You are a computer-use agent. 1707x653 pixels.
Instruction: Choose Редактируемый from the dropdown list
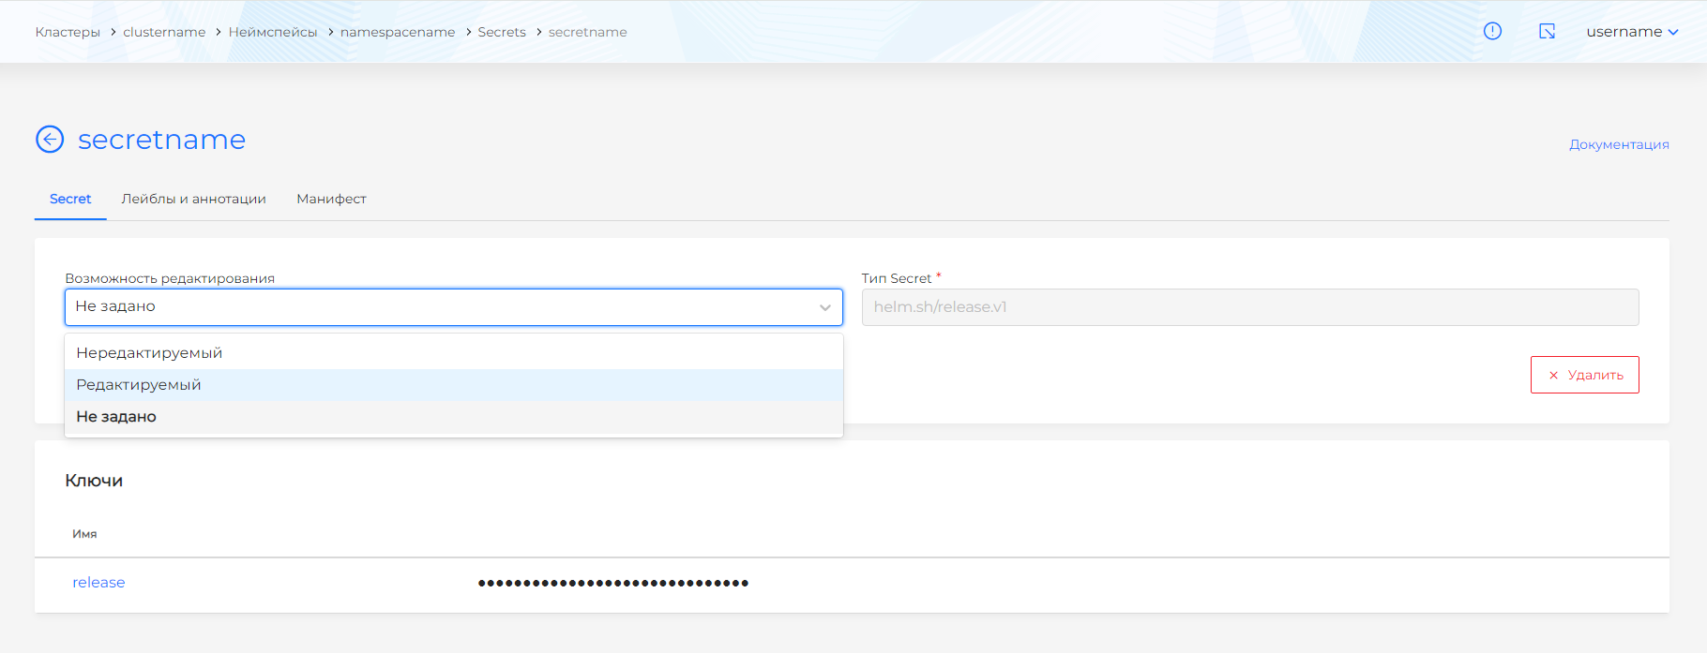[x=139, y=385]
